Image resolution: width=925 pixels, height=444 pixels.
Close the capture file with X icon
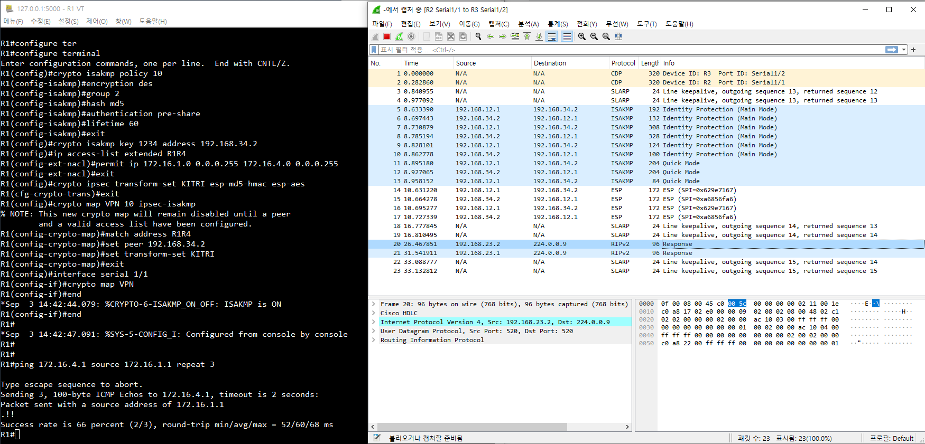(451, 36)
